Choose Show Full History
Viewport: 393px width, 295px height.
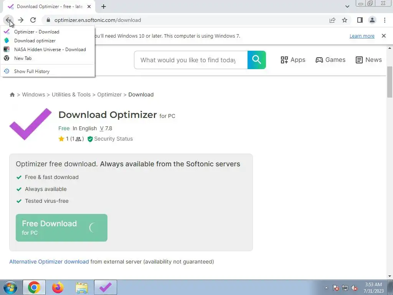tap(48, 71)
